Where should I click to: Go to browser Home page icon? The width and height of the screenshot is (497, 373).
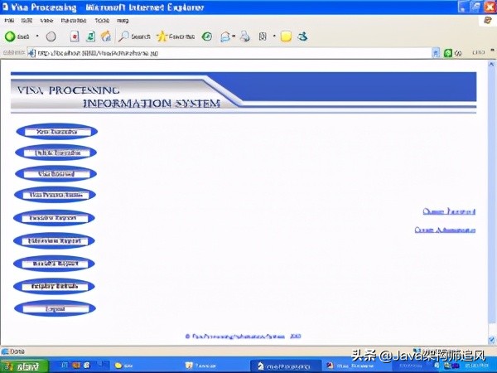[x=105, y=36]
